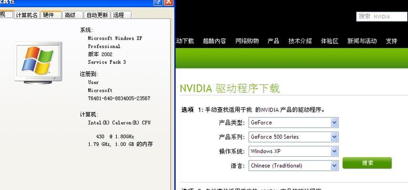Open the 计算机名 tab in System Properties
This screenshot has height=190, width=408.
pos(27,15)
